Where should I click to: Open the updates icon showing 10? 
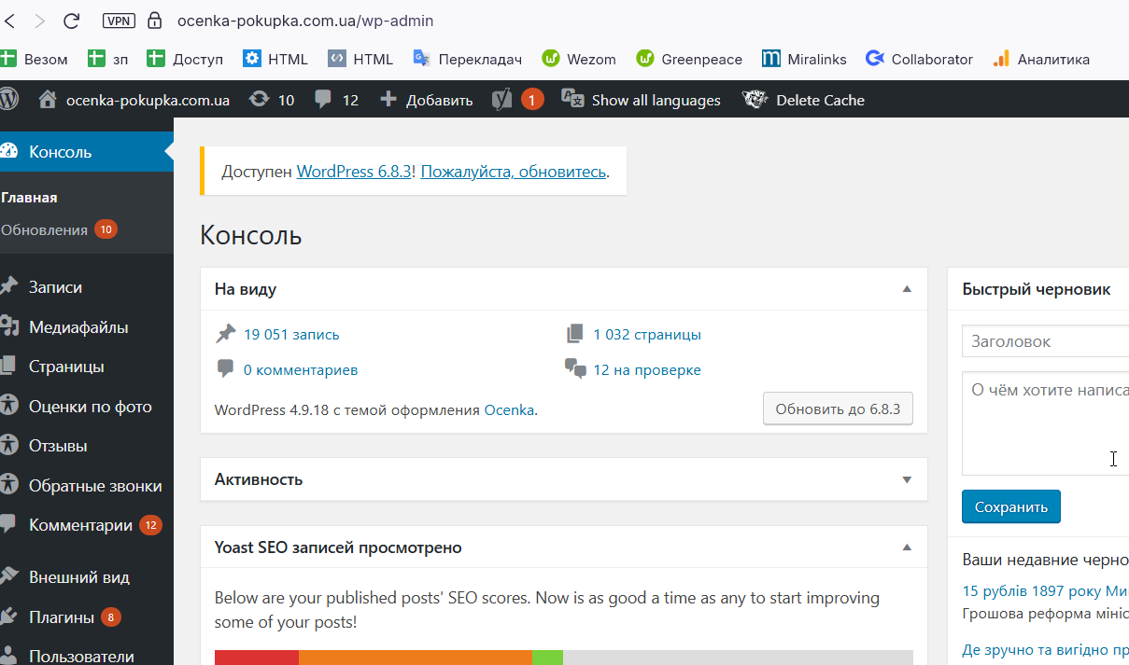pos(259,99)
